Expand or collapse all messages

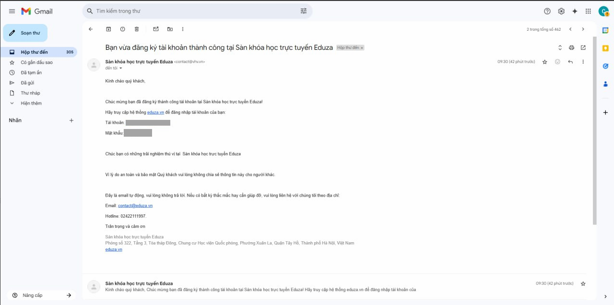click(560, 47)
